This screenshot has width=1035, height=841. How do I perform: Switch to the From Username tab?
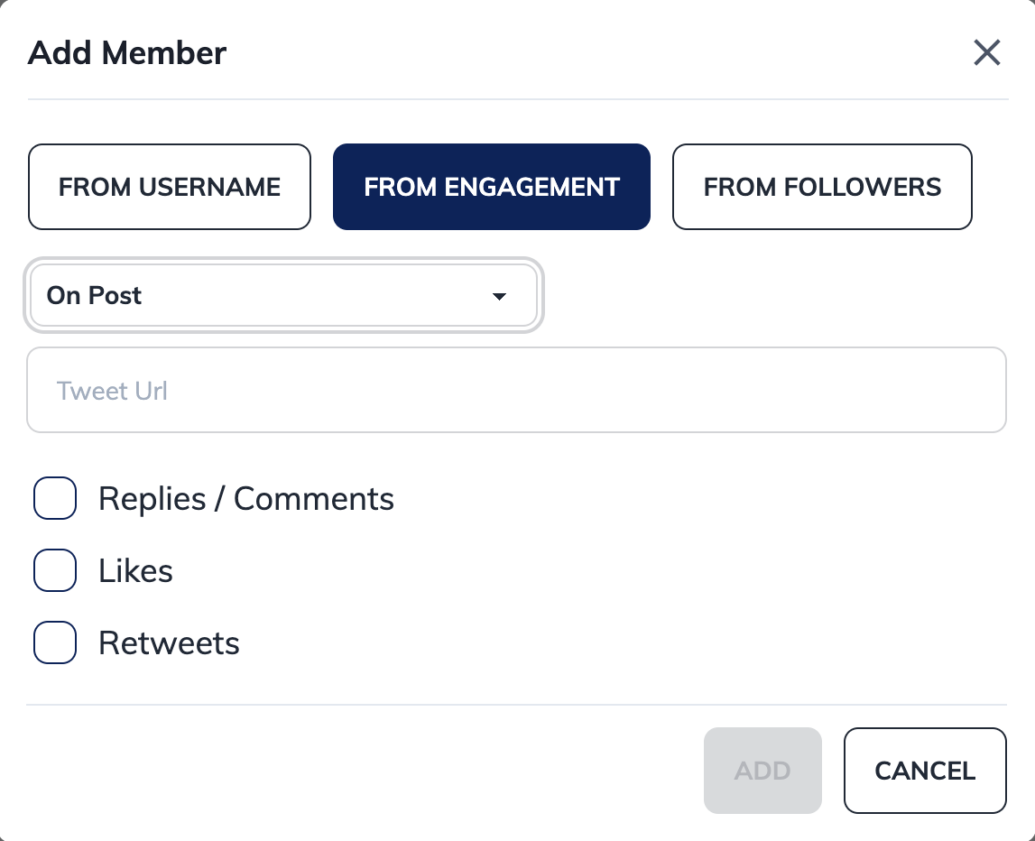click(170, 187)
